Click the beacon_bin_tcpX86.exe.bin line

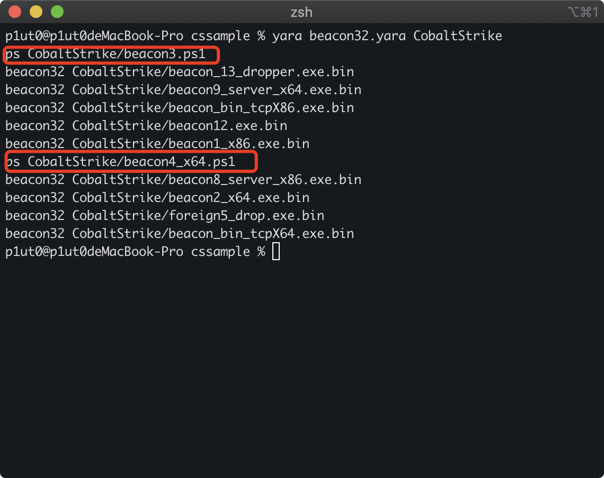180,108
